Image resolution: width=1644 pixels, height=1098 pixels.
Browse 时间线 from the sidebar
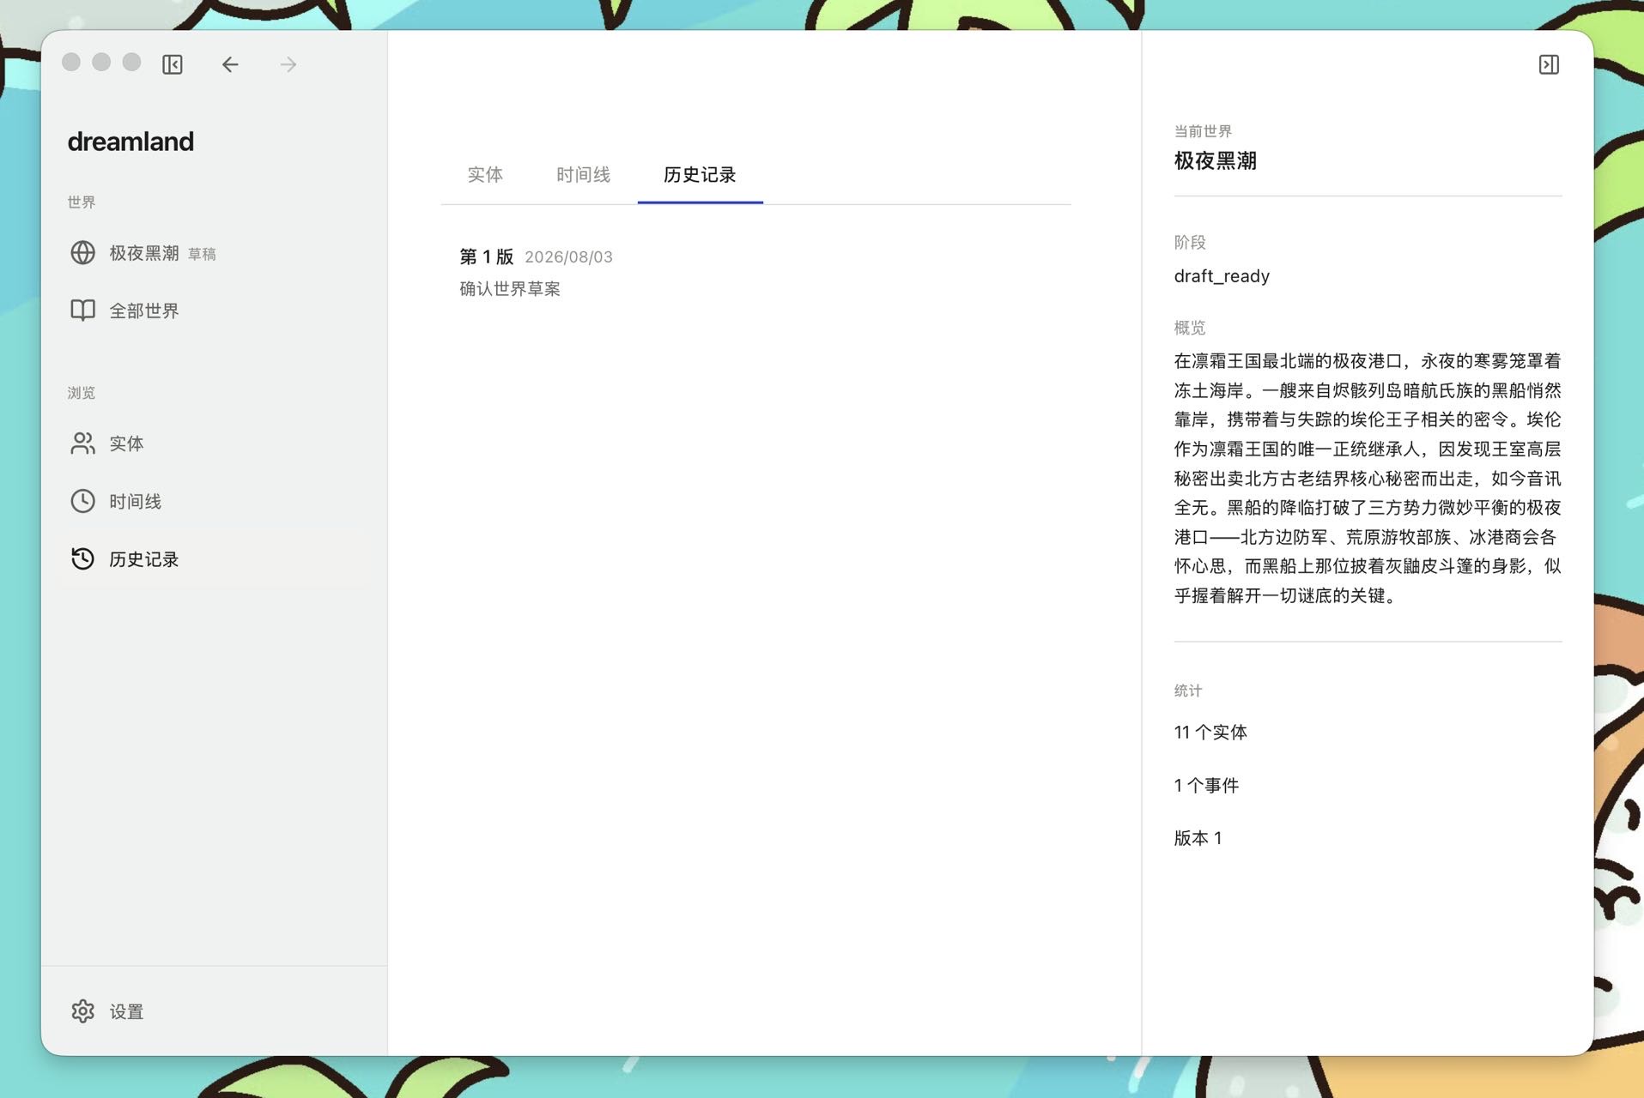213,501
